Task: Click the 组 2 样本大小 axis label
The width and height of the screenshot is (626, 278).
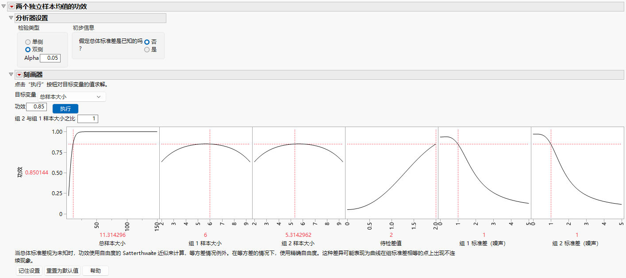Action: [x=298, y=243]
